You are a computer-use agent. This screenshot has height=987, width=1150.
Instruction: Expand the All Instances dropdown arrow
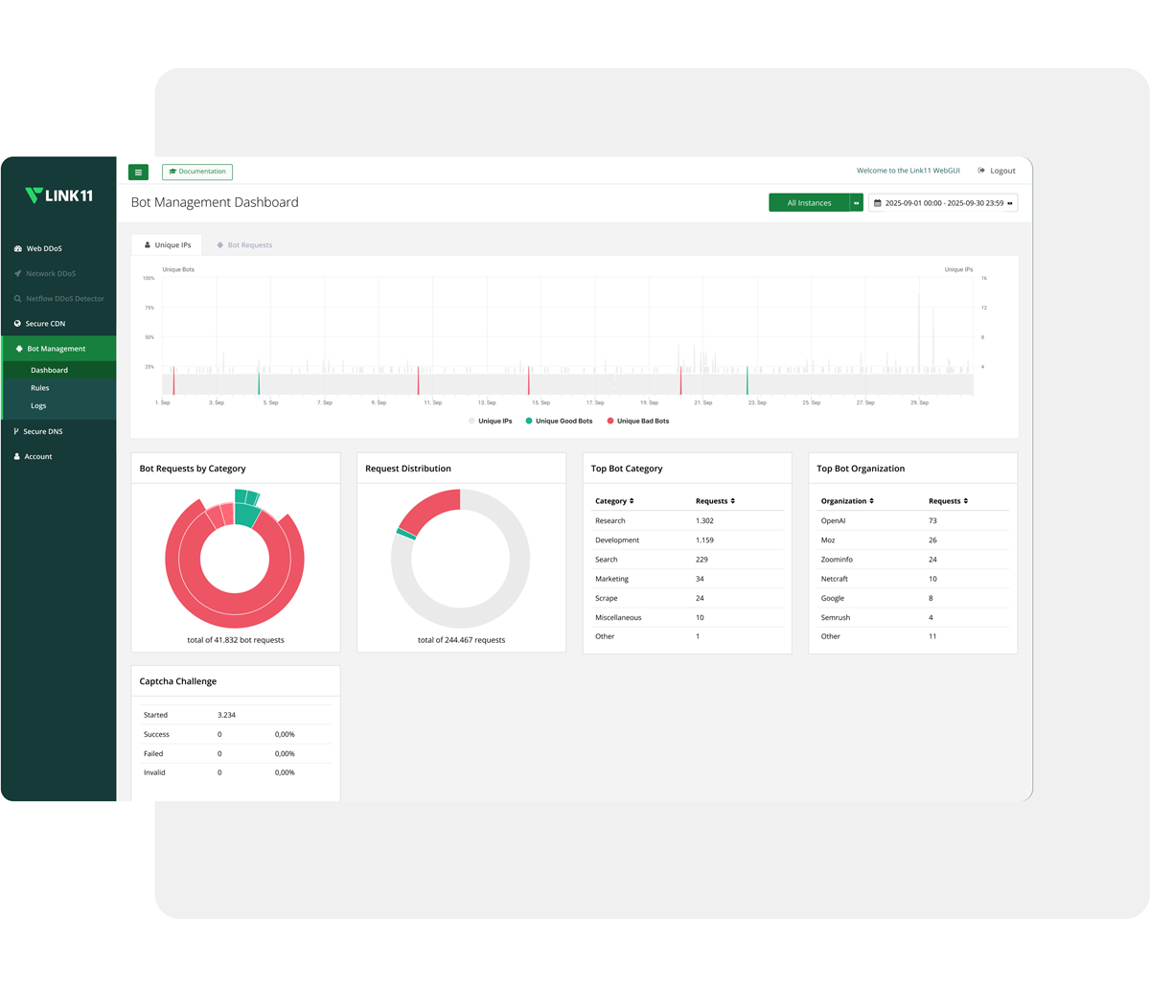(x=857, y=203)
